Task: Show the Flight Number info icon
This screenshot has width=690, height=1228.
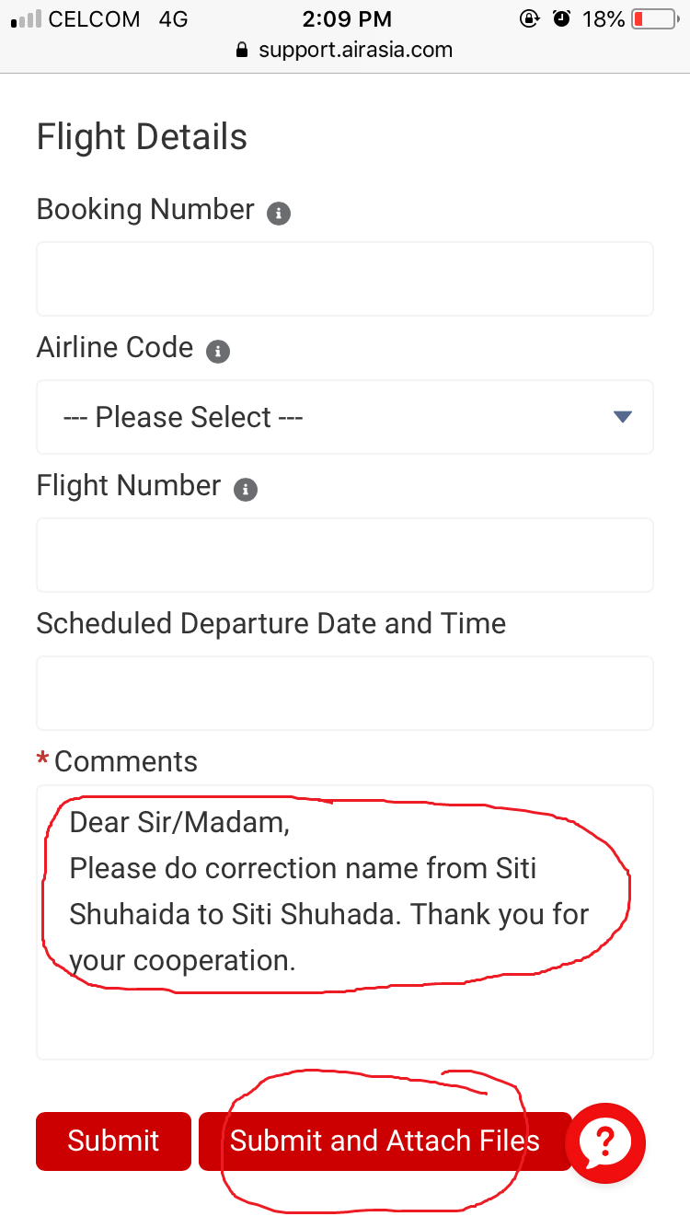Action: coord(245,490)
